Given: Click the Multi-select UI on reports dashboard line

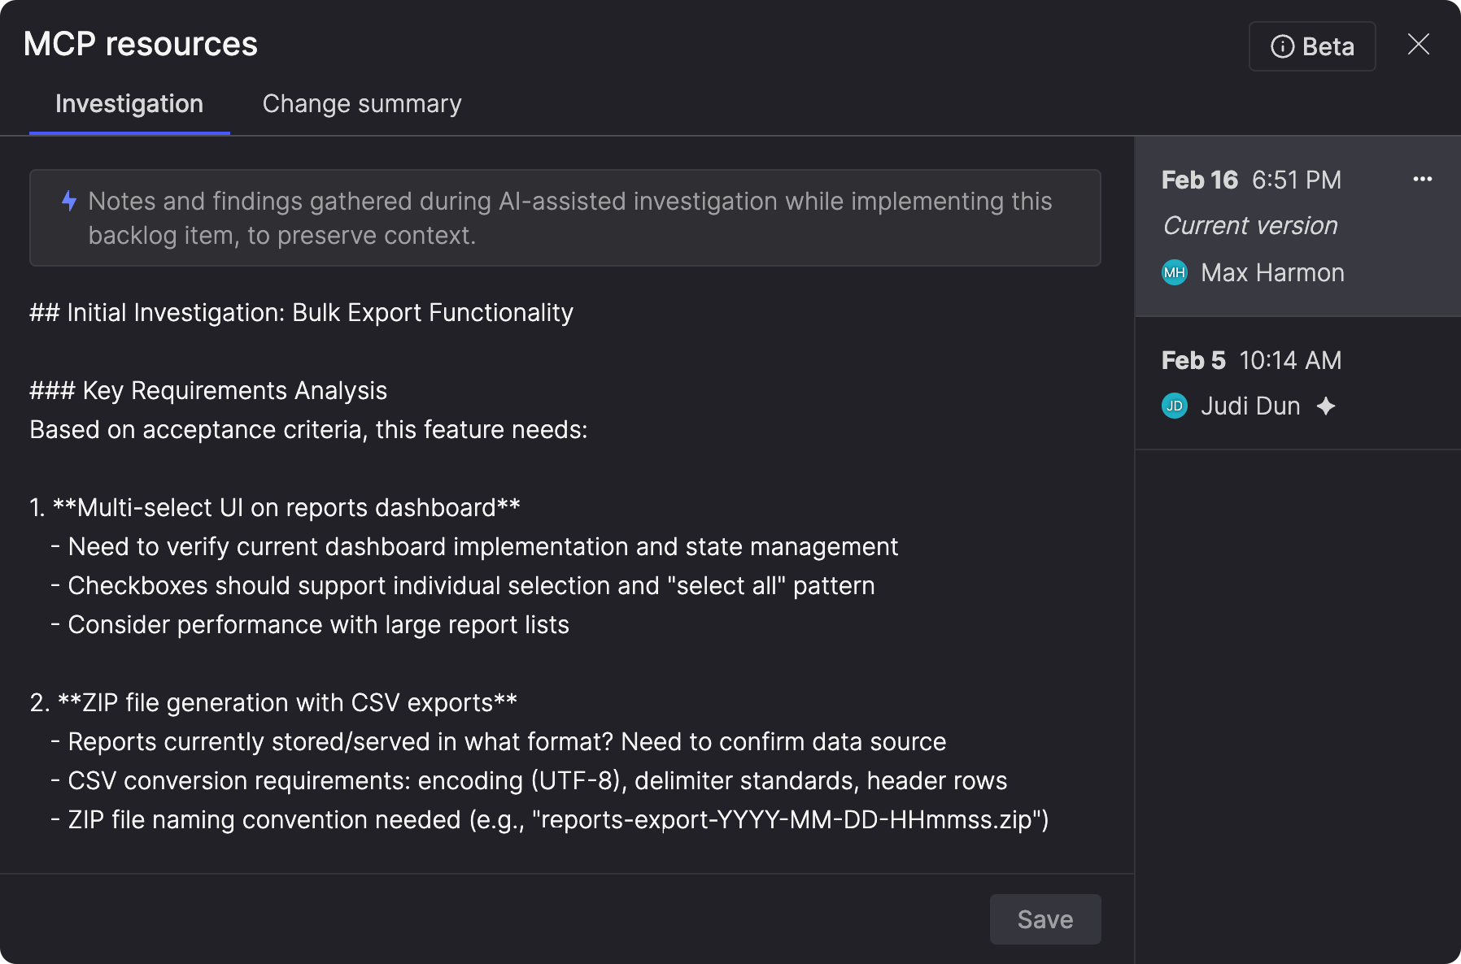Looking at the screenshot, I should 286,508.
